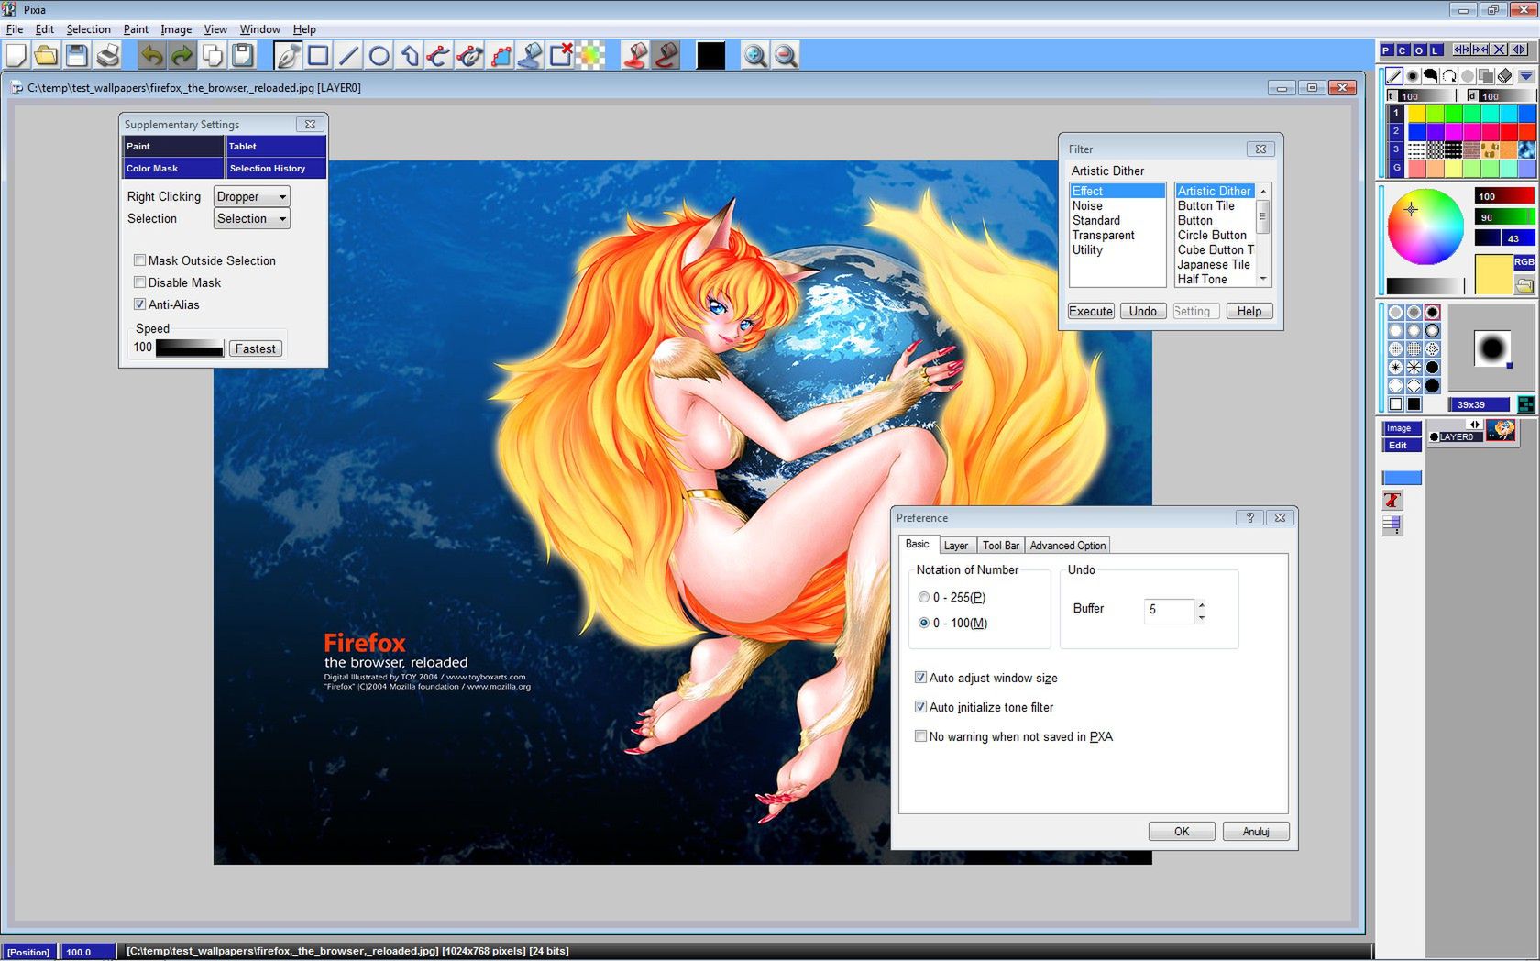Open the layer list options icon

[x=1392, y=525]
